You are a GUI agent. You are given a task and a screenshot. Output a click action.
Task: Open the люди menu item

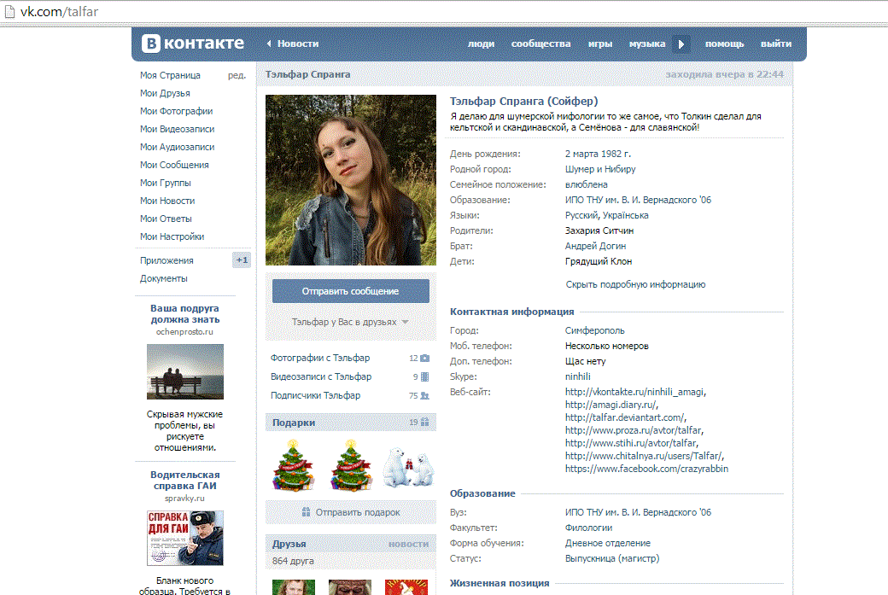click(481, 44)
